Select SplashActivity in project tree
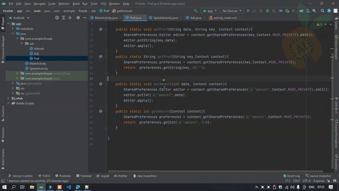This screenshot has height=191, width=339. coord(37,68)
